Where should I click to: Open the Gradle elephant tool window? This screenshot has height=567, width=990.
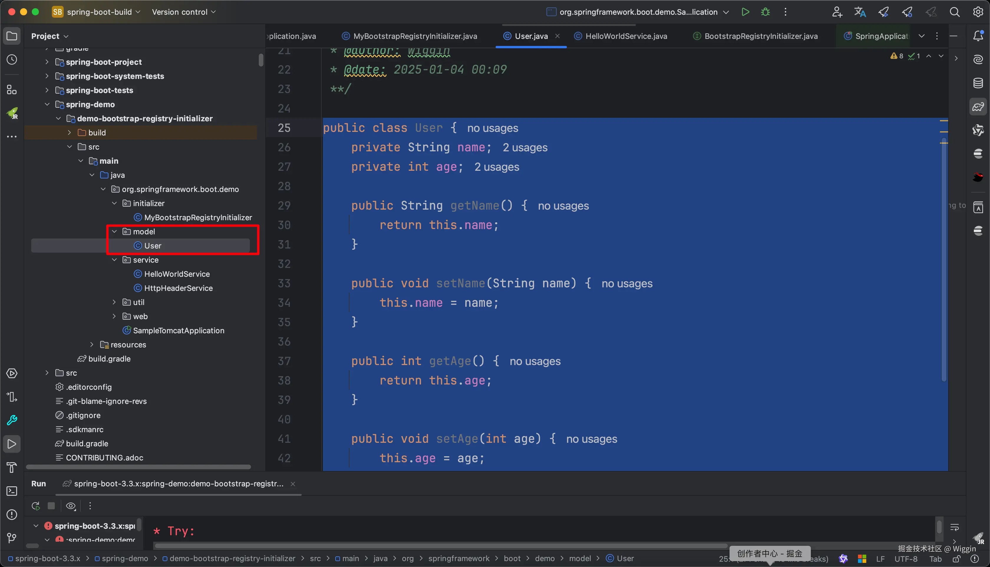point(978,107)
